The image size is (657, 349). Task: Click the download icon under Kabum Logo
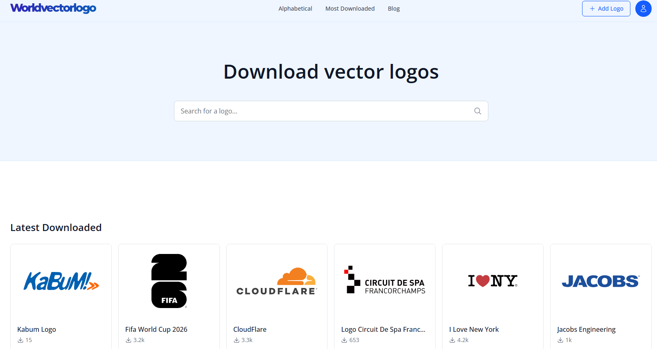pos(20,340)
